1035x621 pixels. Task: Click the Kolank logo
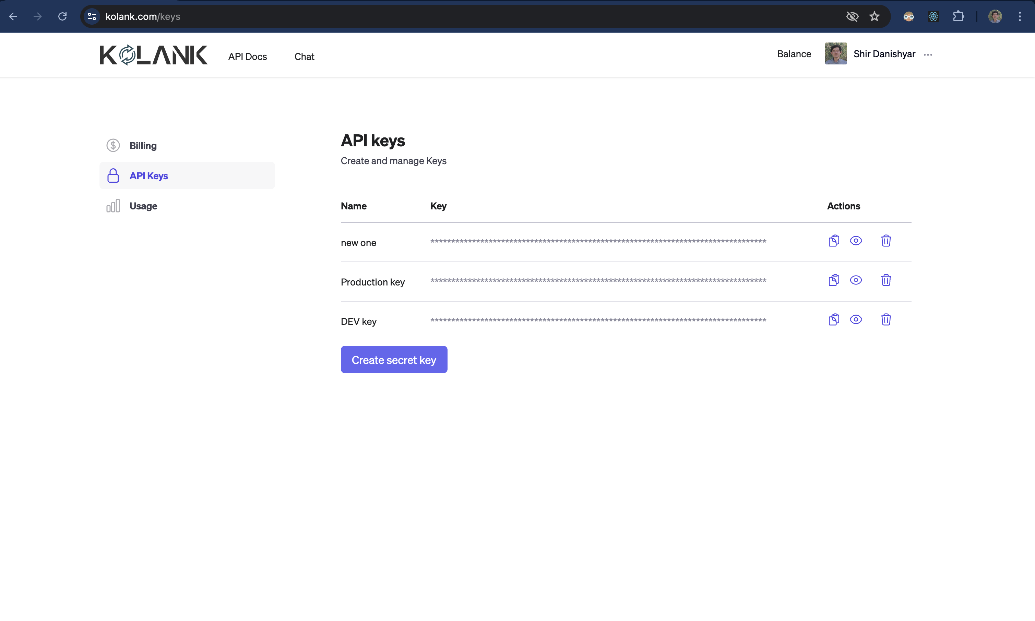(x=153, y=55)
